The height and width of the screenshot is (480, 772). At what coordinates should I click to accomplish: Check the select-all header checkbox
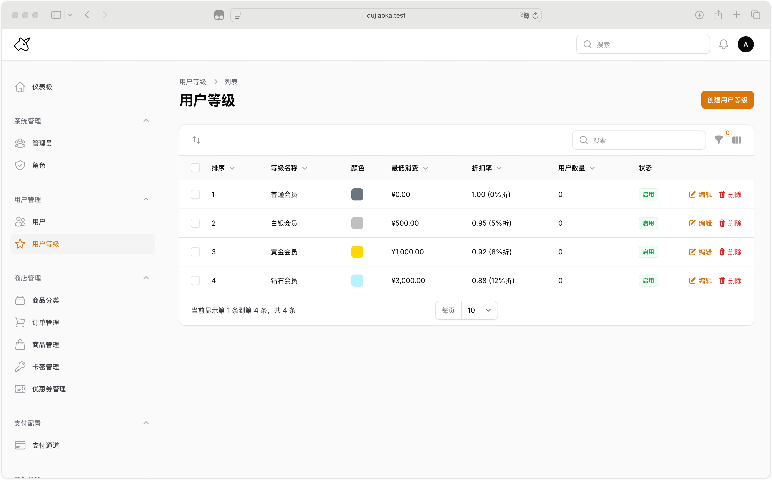[x=195, y=168]
